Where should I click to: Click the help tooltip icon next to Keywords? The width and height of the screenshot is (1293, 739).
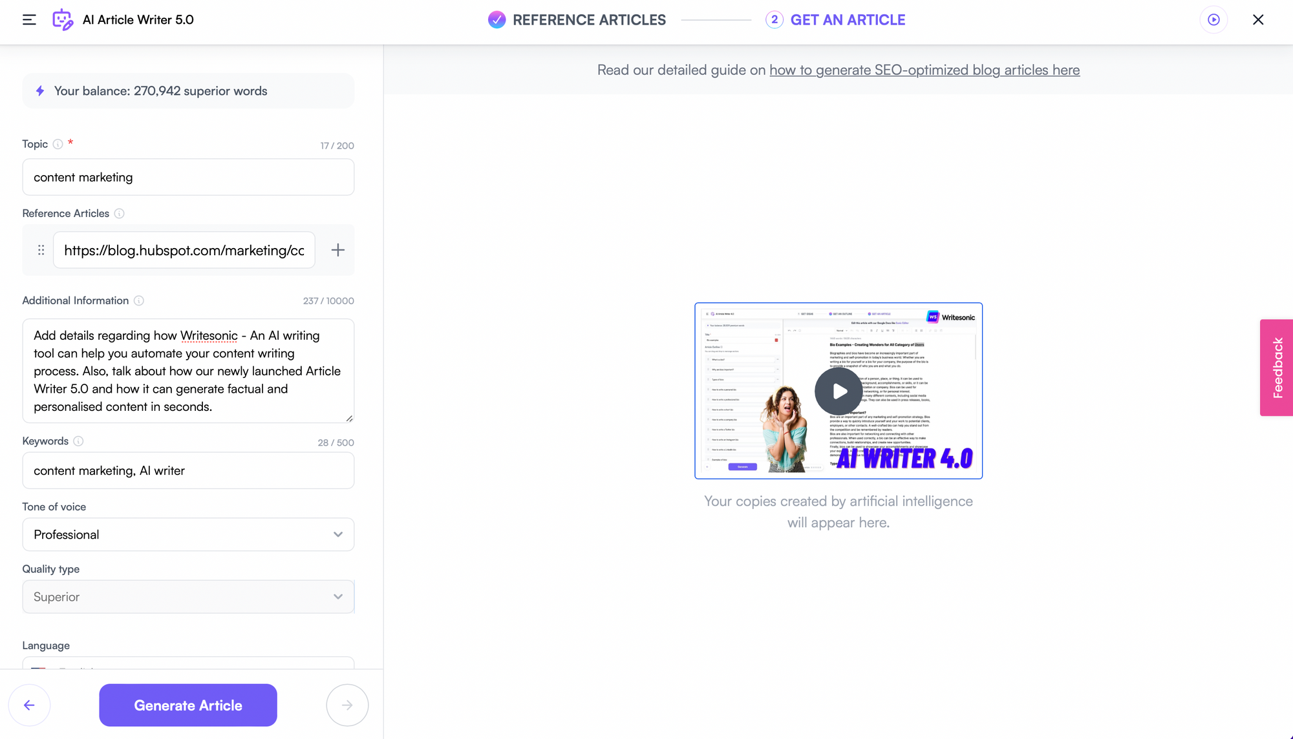click(78, 441)
